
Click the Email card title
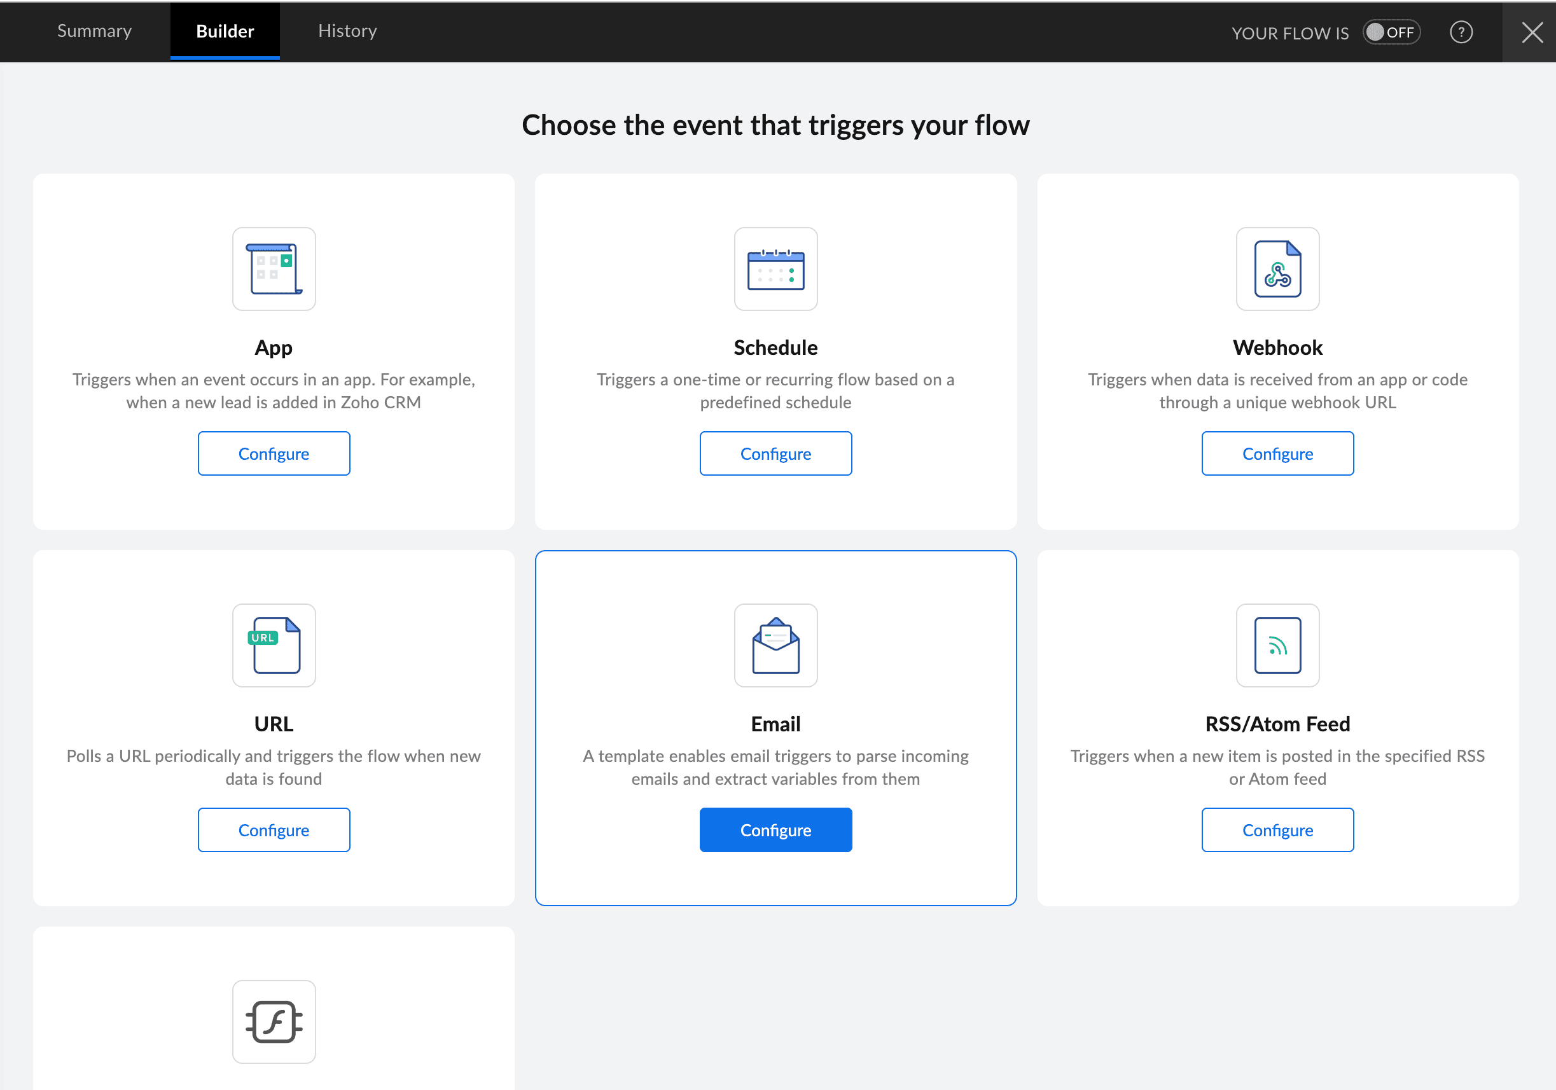tap(775, 724)
